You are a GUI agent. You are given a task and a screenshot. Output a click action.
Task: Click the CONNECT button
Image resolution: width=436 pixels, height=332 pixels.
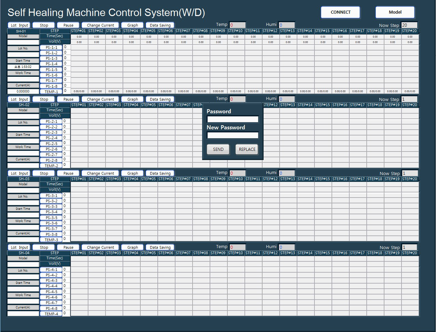[x=340, y=12]
